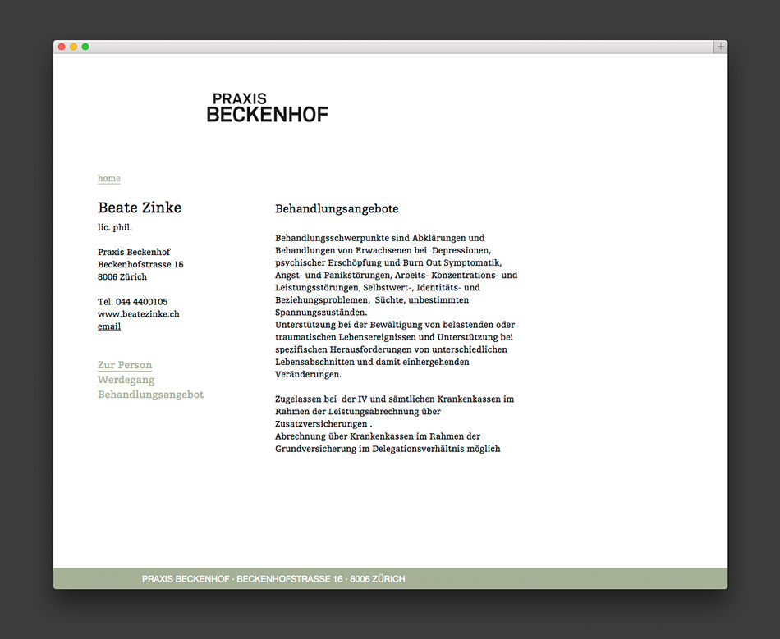Click the red close window button
This screenshot has height=639, width=780.
pyautogui.click(x=62, y=47)
